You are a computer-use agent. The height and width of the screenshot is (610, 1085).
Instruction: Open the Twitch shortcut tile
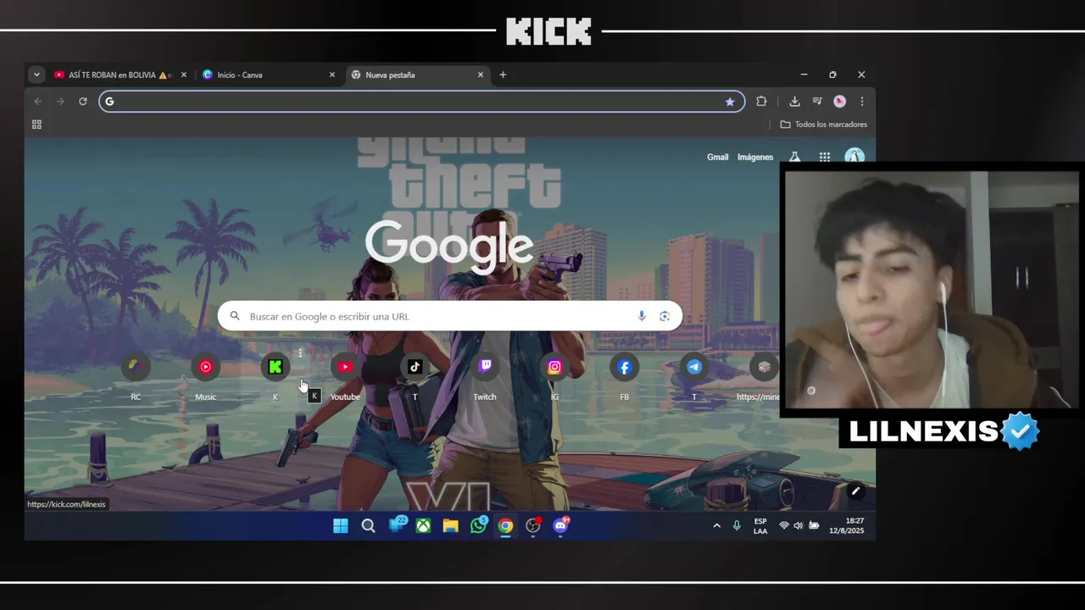(485, 367)
